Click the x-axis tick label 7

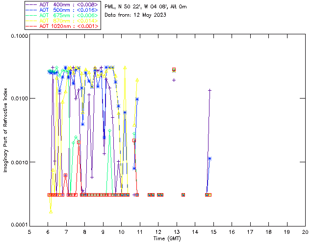[x=66, y=232]
